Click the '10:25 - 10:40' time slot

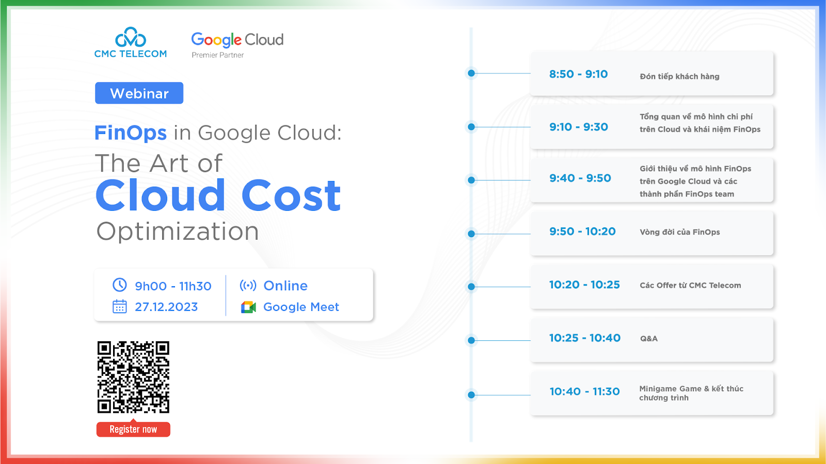click(585, 338)
